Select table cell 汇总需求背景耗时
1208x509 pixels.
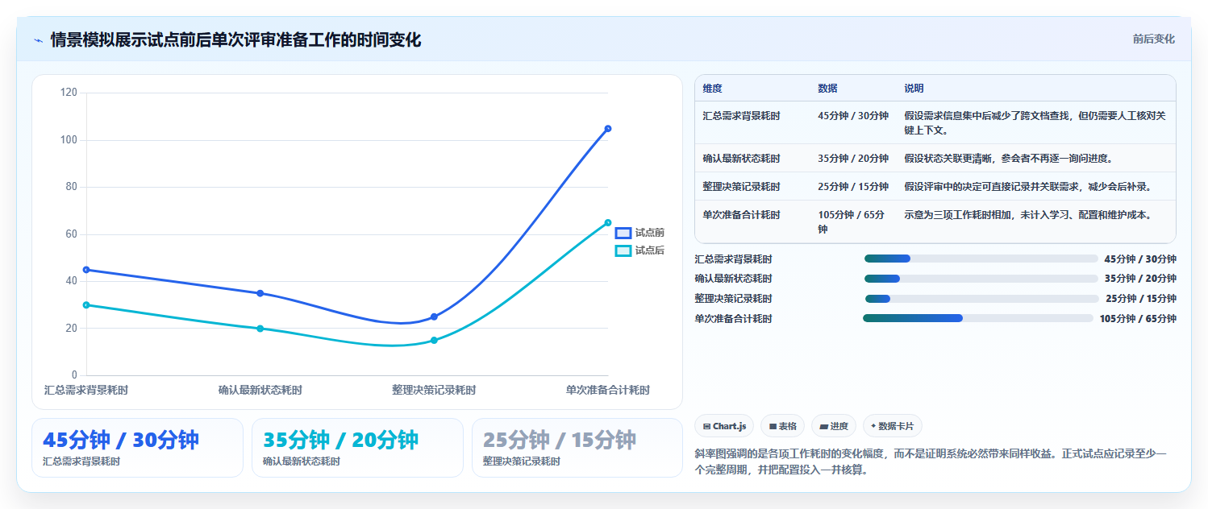tap(741, 116)
